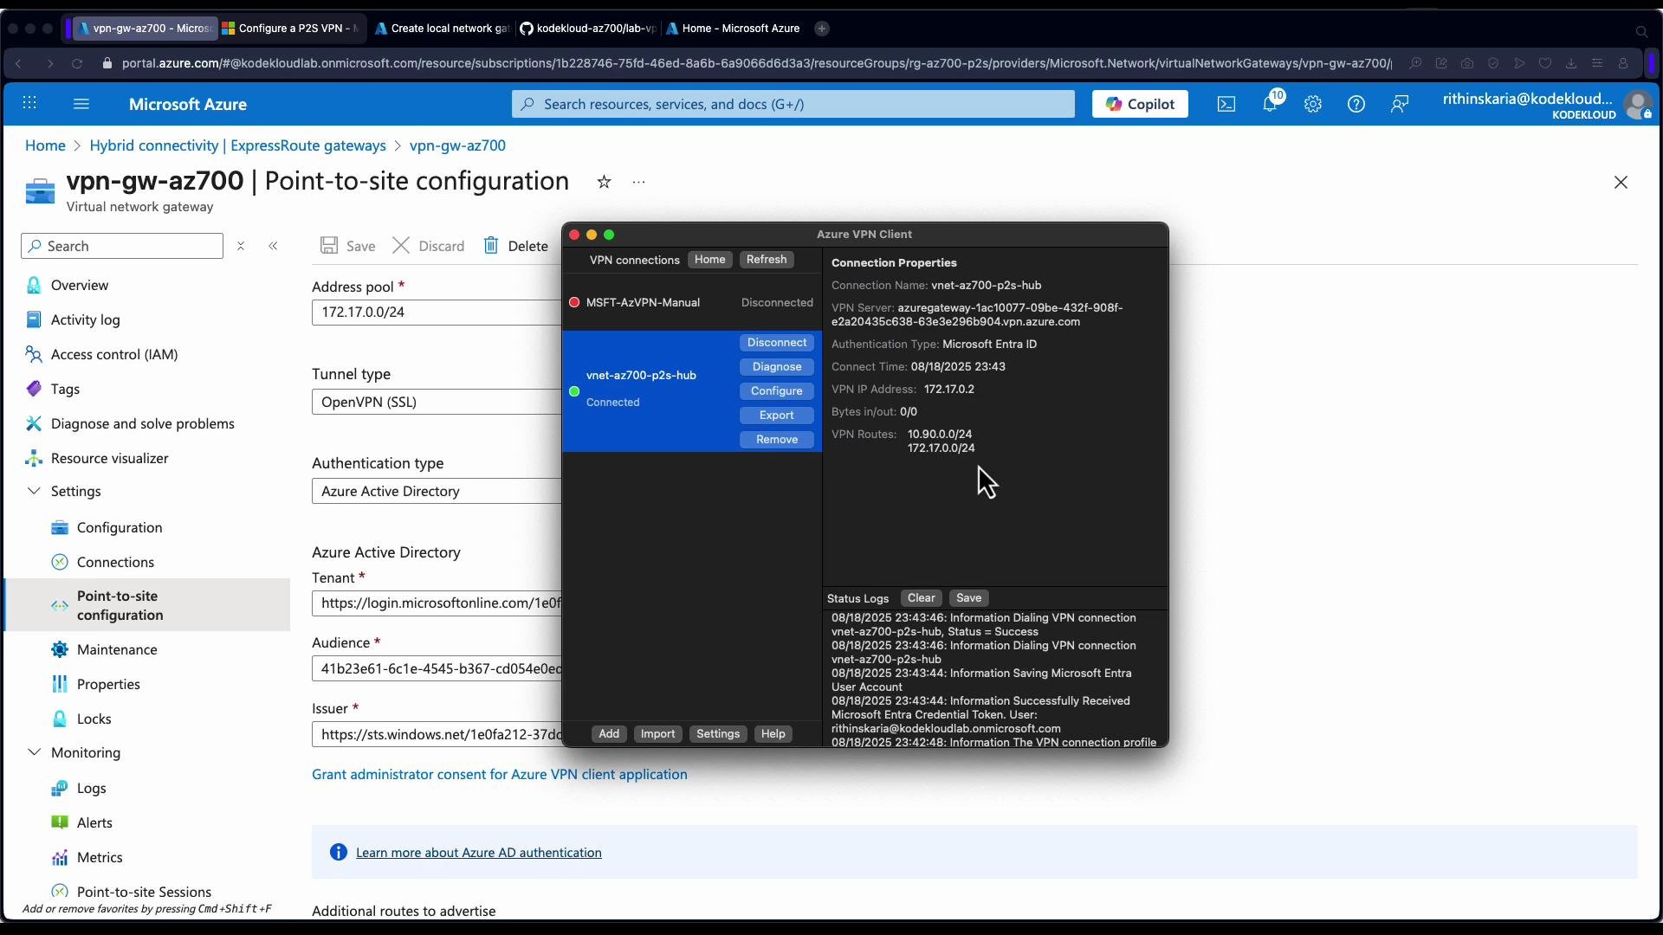1663x935 pixels.
Task: Click Import at bottom of VPN client
Action: click(657, 734)
